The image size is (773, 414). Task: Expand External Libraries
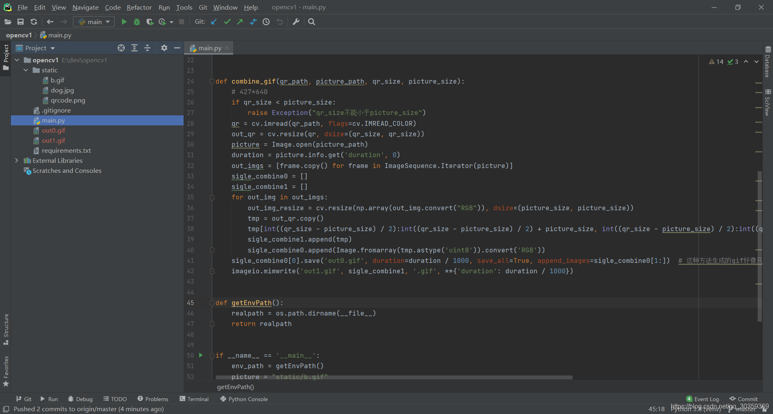tap(17, 160)
